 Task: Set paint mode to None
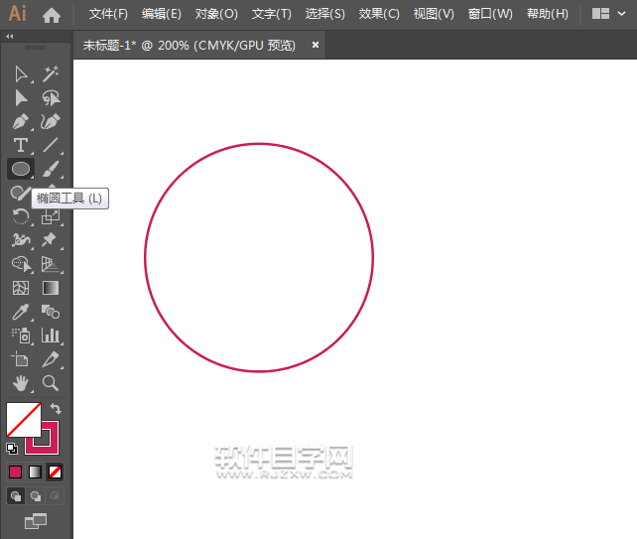pyautogui.click(x=56, y=472)
